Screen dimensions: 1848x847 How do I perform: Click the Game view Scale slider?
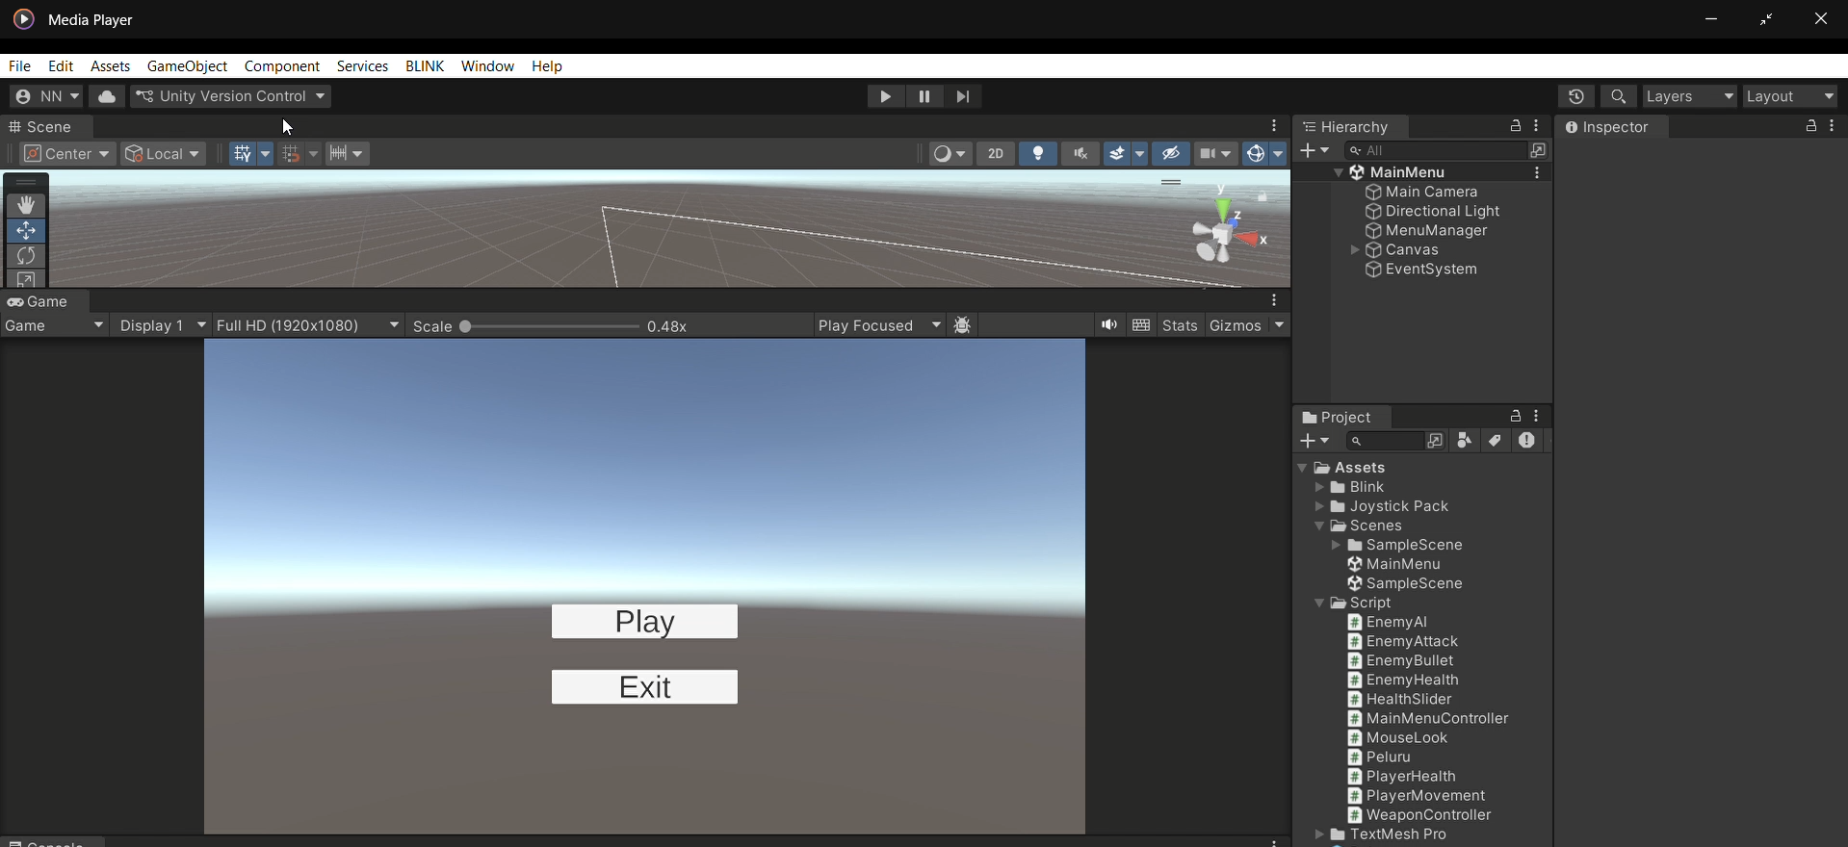549,326
